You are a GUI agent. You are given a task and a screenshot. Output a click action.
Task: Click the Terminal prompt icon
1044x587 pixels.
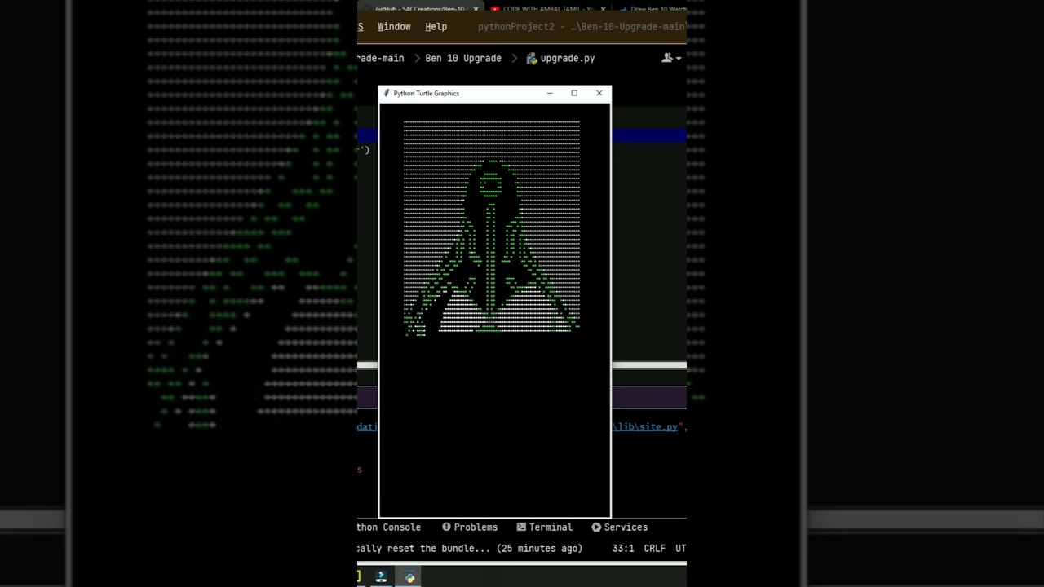(x=521, y=527)
